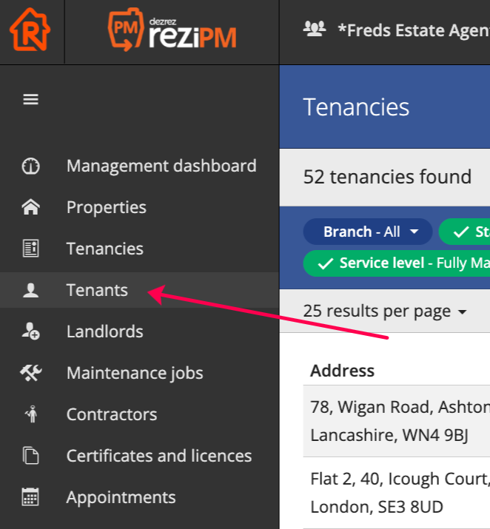Screen dimensions: 490x529
Task: Click the Tenancies document icon
Action: 30,249
